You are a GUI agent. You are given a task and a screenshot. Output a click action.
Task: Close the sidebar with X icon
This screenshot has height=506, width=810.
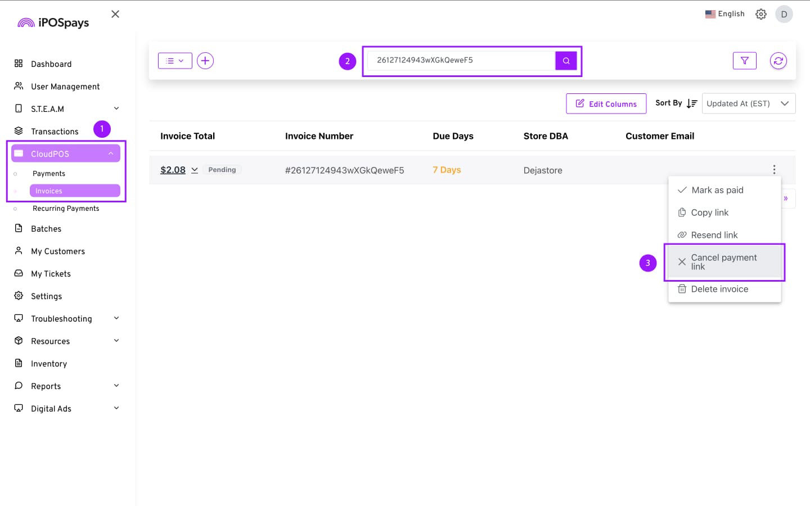(x=115, y=14)
